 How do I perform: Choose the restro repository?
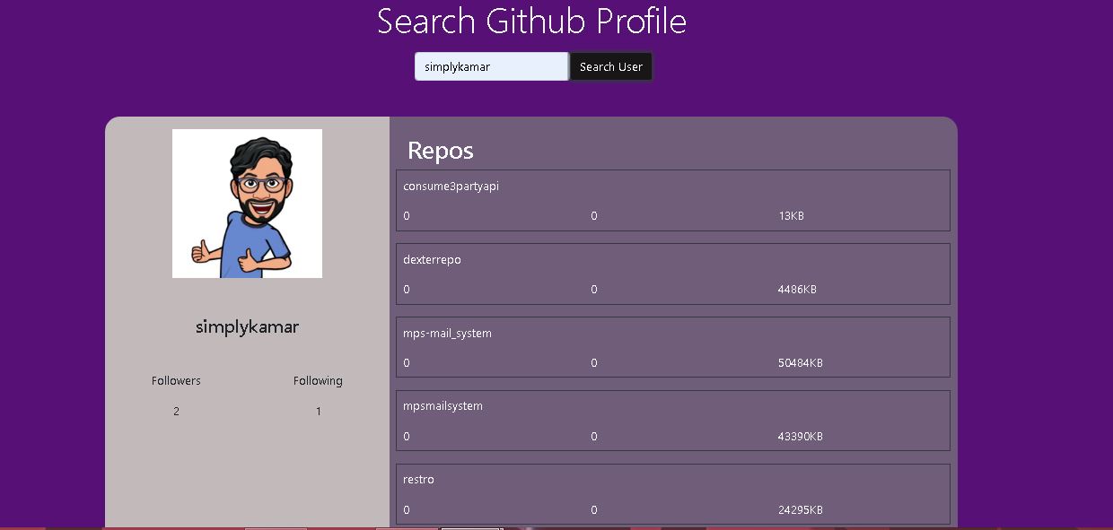click(x=418, y=480)
